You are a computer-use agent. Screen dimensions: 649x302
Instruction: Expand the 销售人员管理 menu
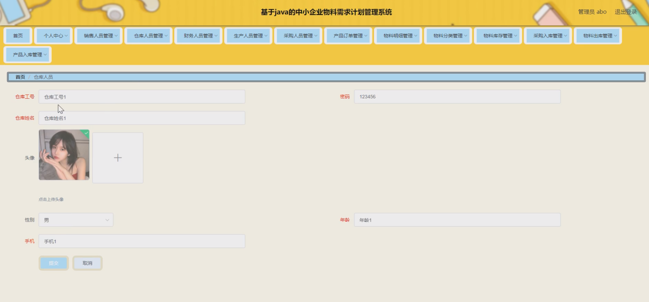point(98,36)
